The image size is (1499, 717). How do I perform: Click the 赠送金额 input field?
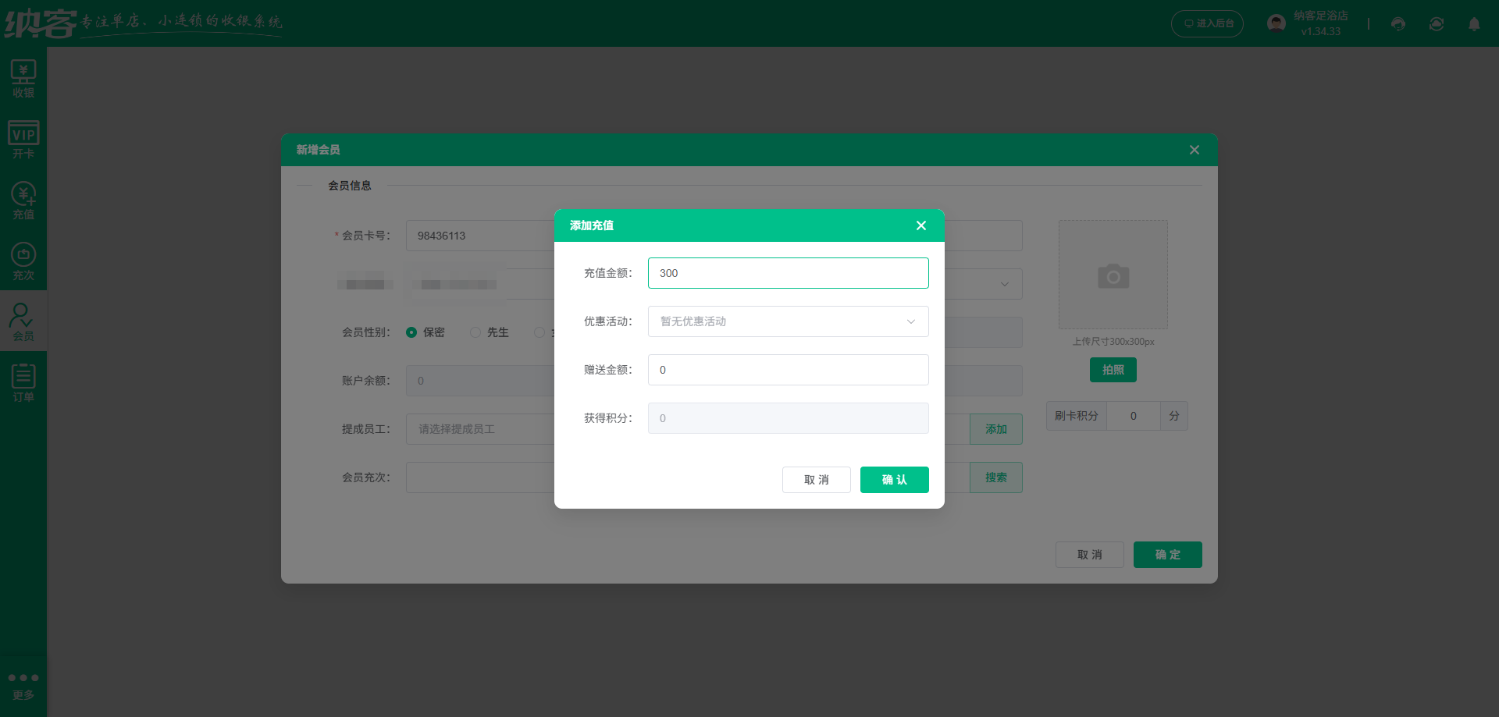tap(788, 370)
